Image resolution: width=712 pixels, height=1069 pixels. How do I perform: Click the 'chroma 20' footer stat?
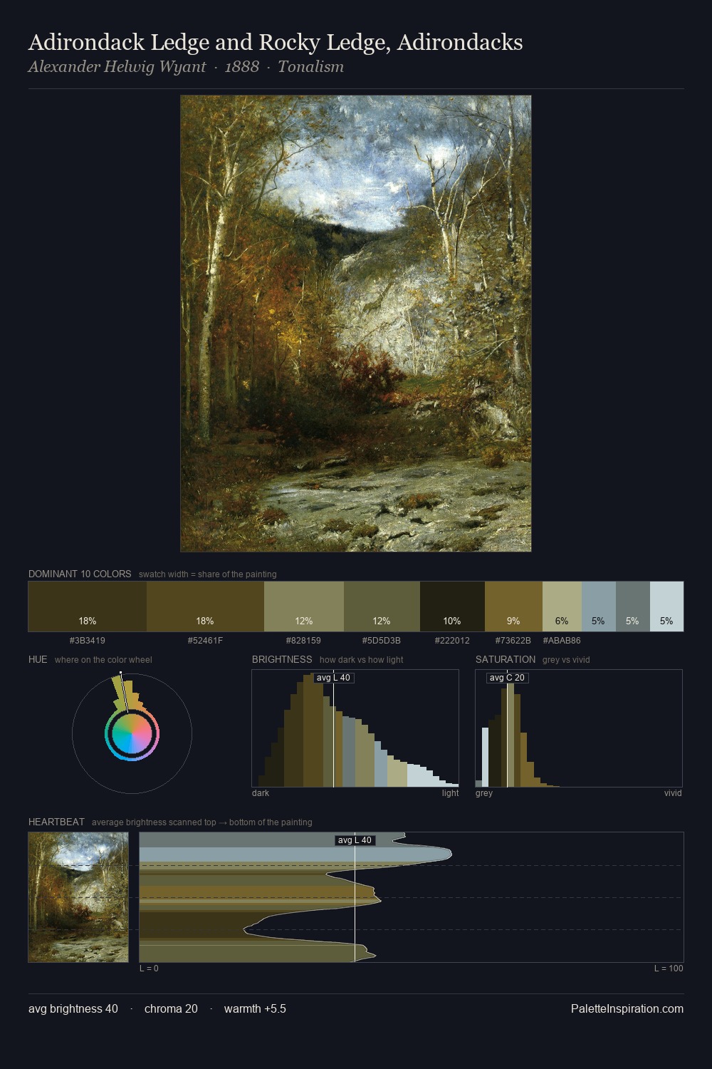click(x=171, y=1008)
